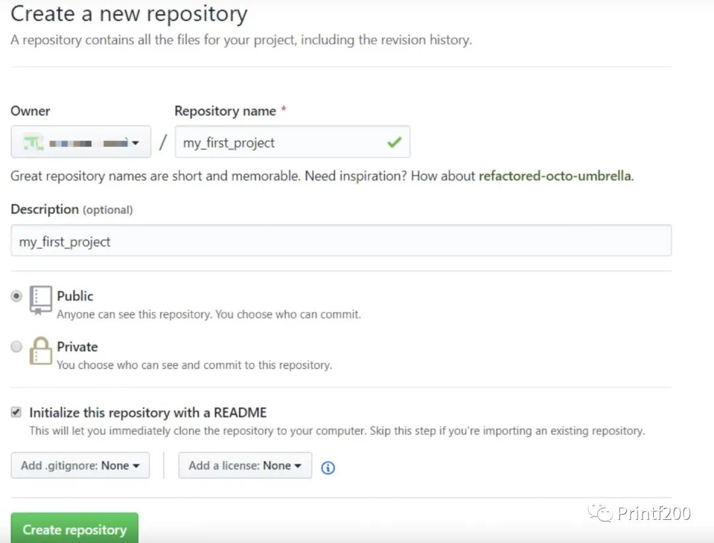This screenshot has width=714, height=543.
Task: Click the Initialize this repository with a README label
Action: point(148,413)
